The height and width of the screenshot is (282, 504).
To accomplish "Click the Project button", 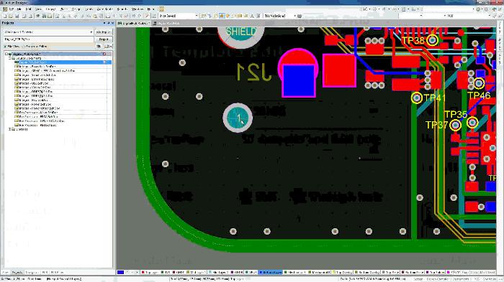I will (104, 39).
